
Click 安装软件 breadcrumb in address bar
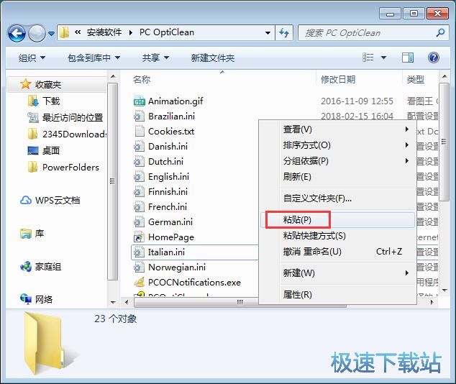tap(104, 32)
